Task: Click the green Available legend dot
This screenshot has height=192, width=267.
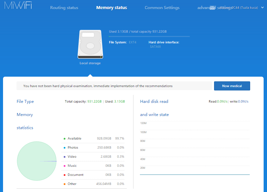Action: tap(64, 139)
